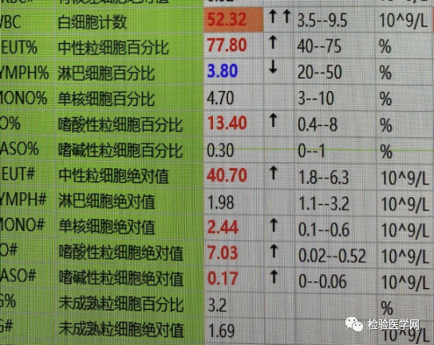This screenshot has width=434, height=345.
Task: Click the down-arrow flag next to 3.80
Action: coord(273,67)
